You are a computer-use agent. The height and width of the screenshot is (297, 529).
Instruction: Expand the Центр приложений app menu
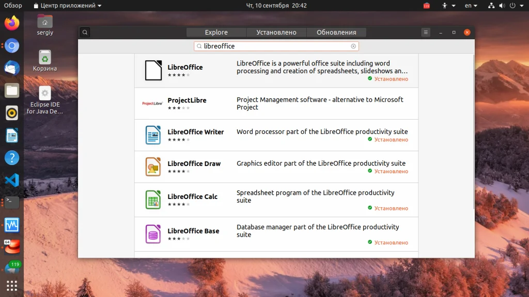point(68,5)
